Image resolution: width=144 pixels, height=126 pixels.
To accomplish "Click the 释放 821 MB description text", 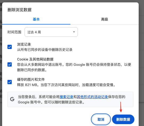I will (66, 85).
